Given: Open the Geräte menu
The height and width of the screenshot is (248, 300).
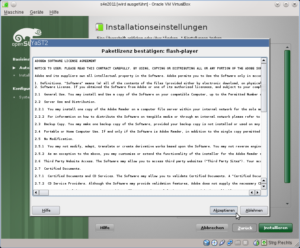Looking at the screenshot, I should point(36,12).
